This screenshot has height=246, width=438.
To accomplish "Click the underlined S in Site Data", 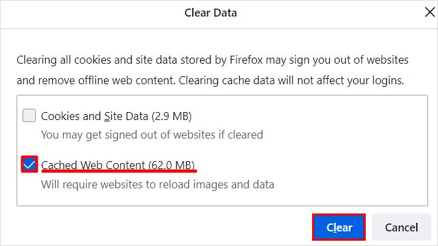I will [107, 116].
